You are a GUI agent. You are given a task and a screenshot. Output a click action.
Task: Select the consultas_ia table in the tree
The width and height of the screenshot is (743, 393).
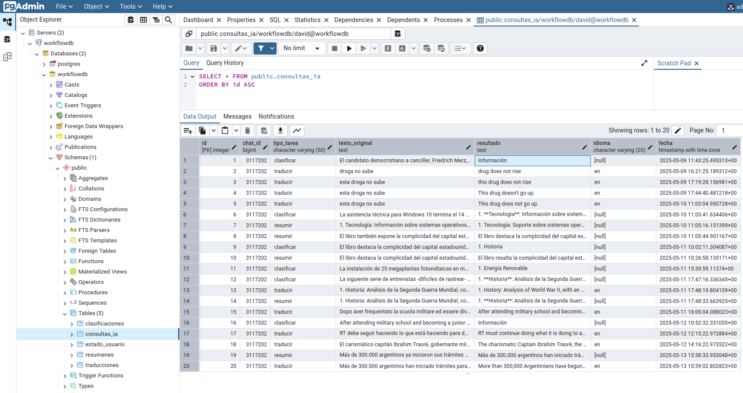pyautogui.click(x=101, y=334)
